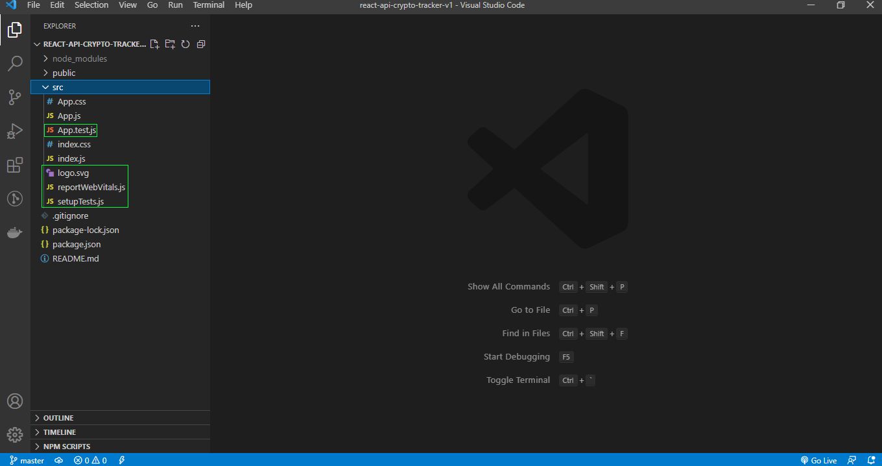Open package-lock.json file
The width and height of the screenshot is (882, 466).
pyautogui.click(x=120, y=230)
